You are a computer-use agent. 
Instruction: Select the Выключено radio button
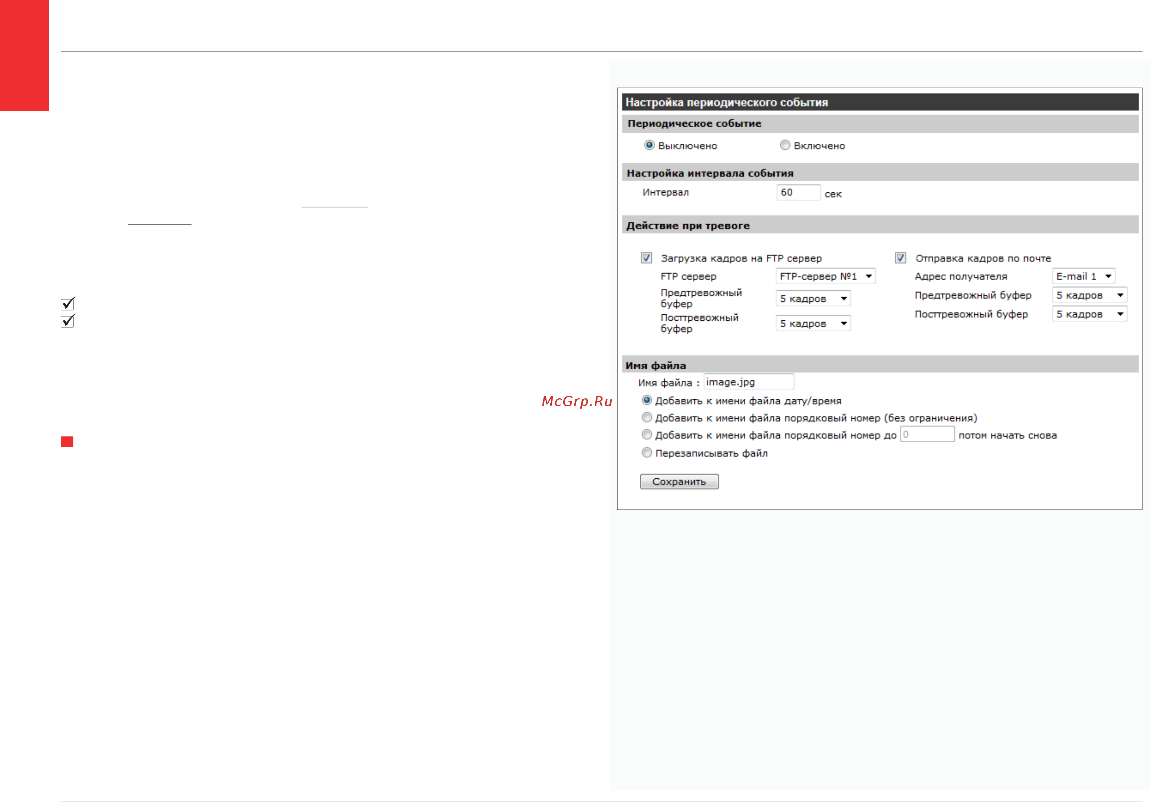649,146
